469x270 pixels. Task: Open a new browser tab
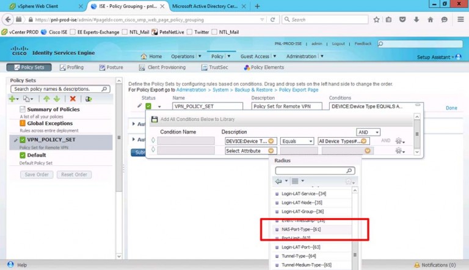click(x=257, y=6)
